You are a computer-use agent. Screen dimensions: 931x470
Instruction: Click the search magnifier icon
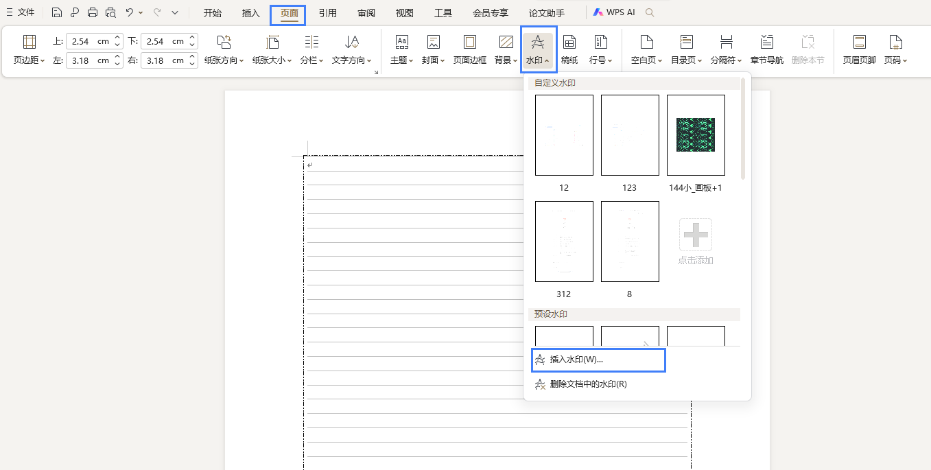650,12
